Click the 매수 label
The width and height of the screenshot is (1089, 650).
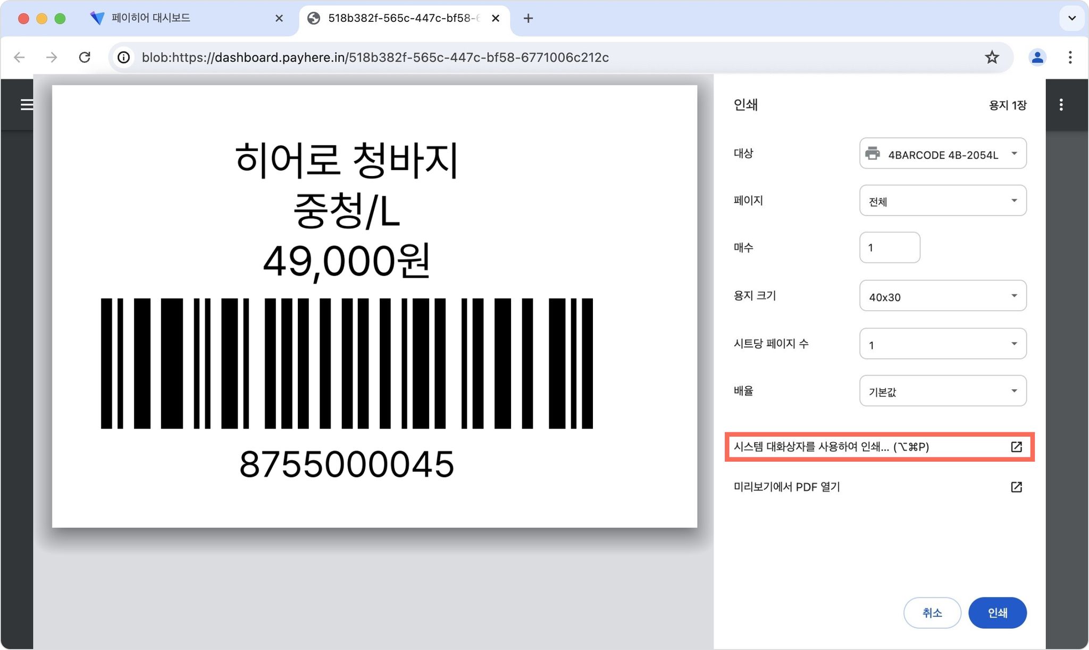pyautogui.click(x=743, y=247)
